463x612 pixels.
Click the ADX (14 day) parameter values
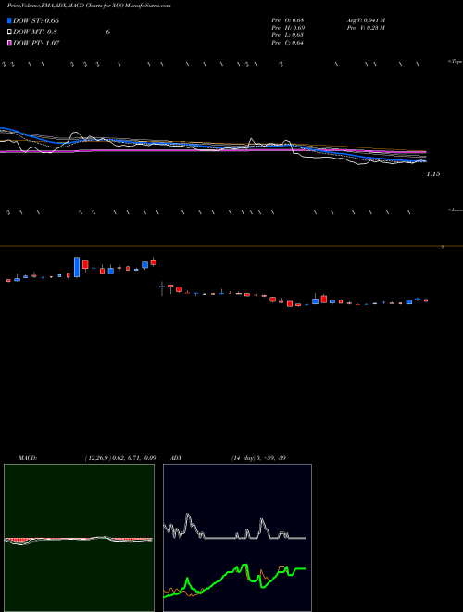point(258,458)
